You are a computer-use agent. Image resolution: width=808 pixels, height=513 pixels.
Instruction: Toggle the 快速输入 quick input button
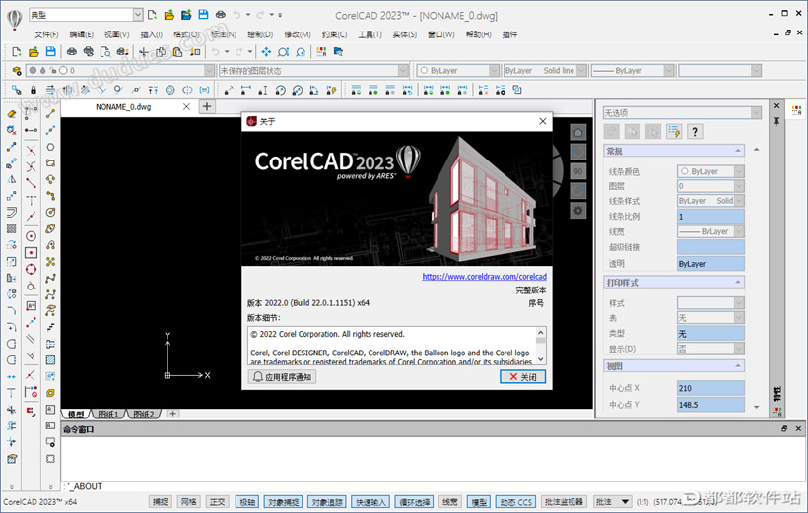pyautogui.click(x=370, y=501)
